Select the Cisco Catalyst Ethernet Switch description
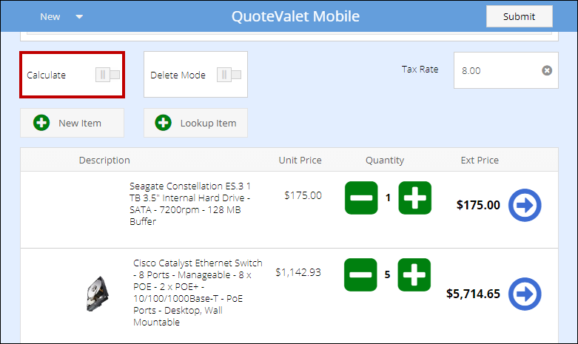578x344 pixels. (x=198, y=292)
